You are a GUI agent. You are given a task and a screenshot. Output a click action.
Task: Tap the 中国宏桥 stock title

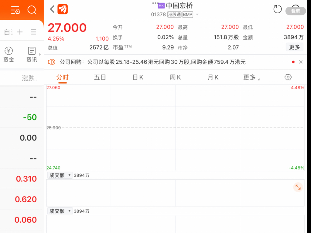pyautogui.click(x=179, y=6)
